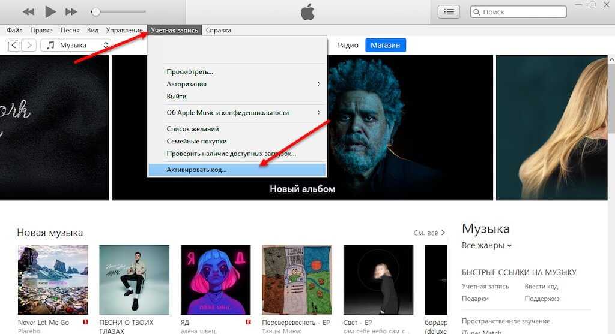Image resolution: width=615 pixels, height=334 pixels.
Task: Open the Never Let Me Go album cover
Action: (53, 279)
